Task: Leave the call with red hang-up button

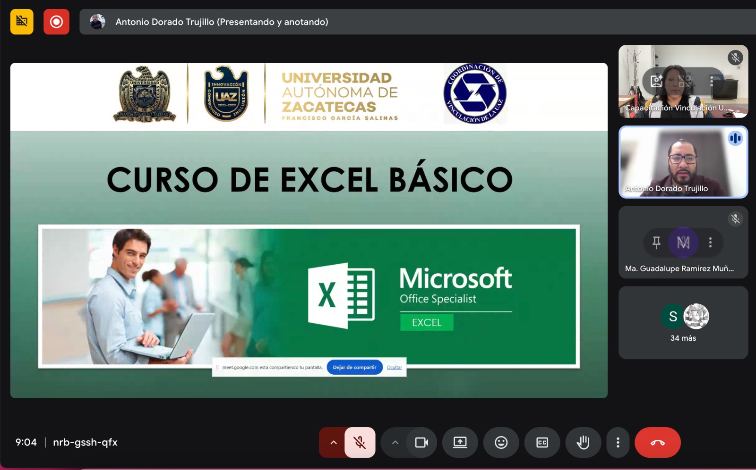Action: [657, 442]
